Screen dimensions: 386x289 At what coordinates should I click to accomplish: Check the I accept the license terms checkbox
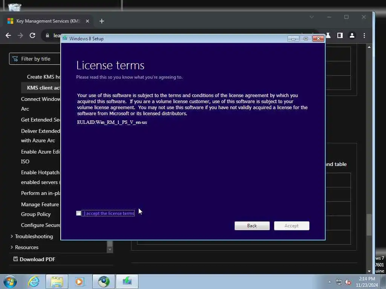(78, 213)
